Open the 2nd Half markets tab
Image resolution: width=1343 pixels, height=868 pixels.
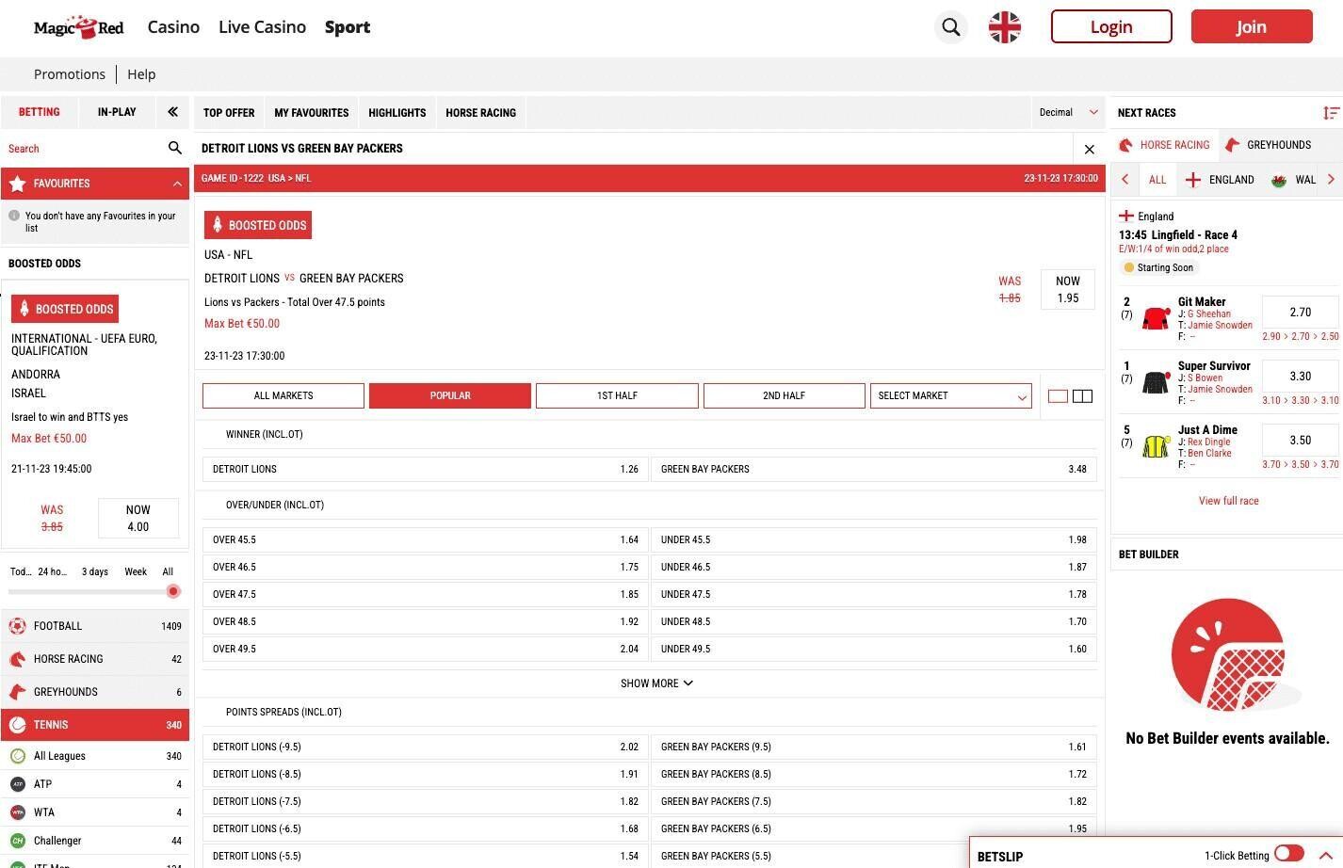[x=784, y=396]
